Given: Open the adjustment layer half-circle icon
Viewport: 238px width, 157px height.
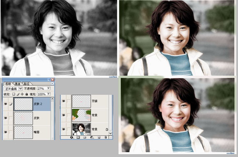Looking at the screenshot, I should (x=92, y=137).
